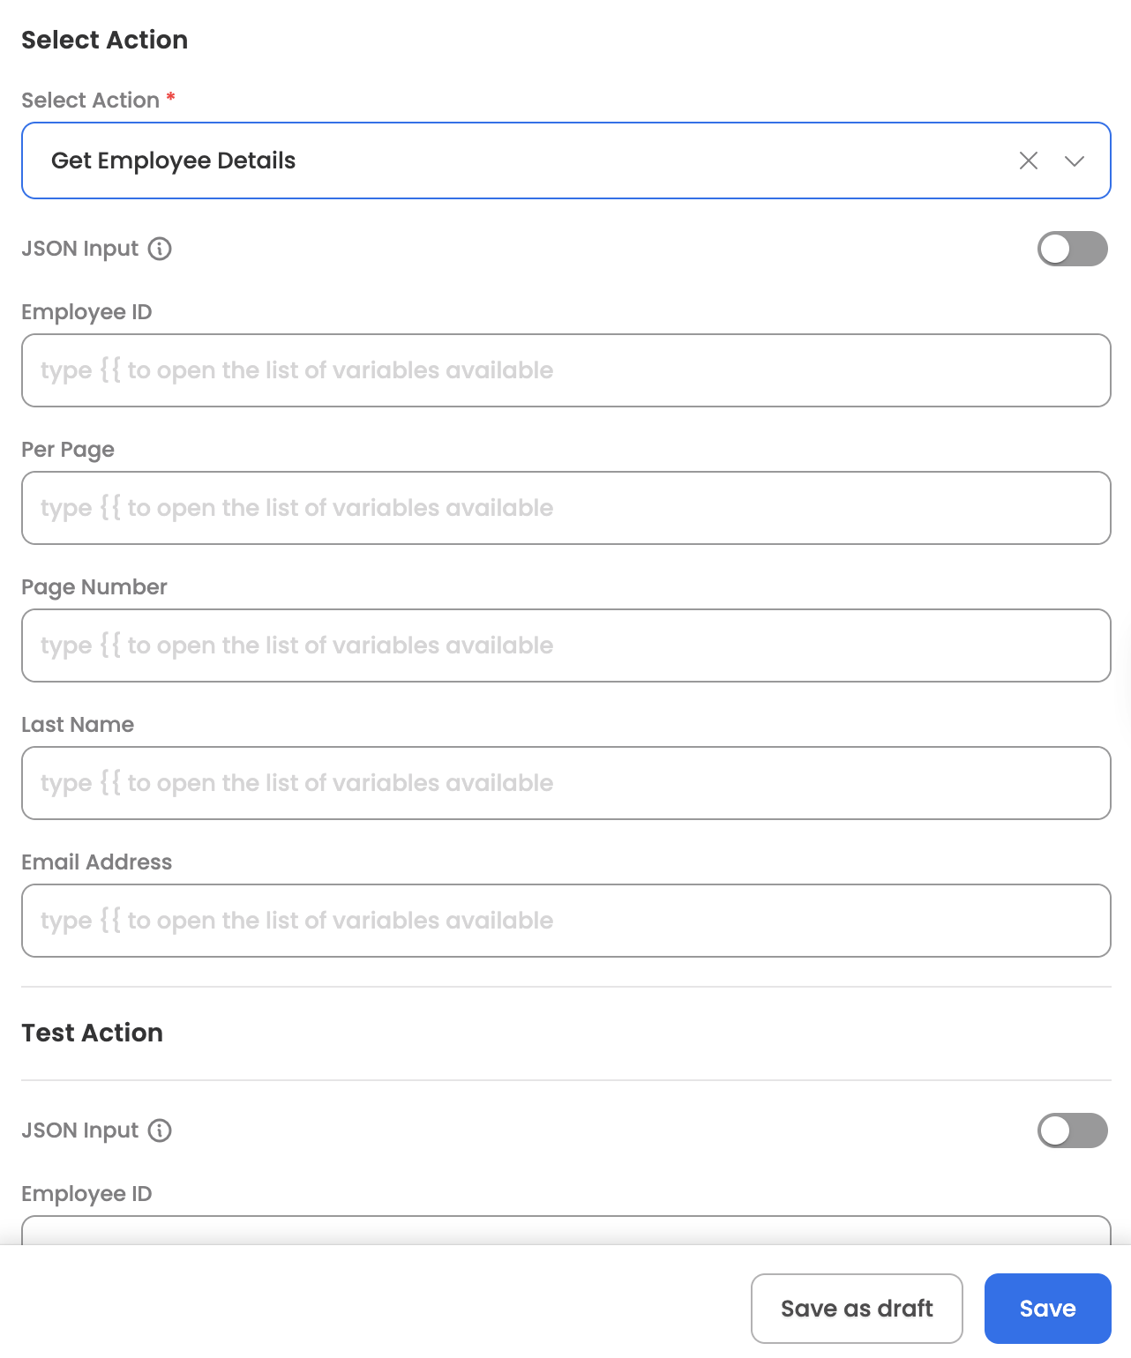
Task: Enable the JSON Input switch under Test Action
Action: pos(1073,1130)
